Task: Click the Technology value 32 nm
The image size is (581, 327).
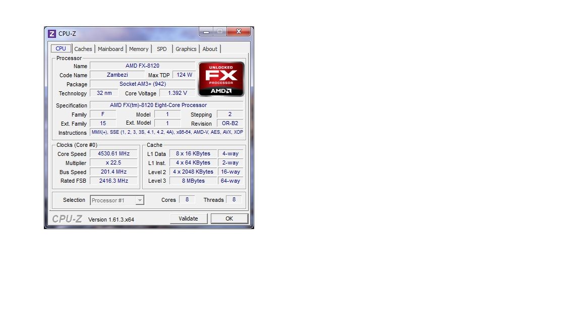Action: 104,93
